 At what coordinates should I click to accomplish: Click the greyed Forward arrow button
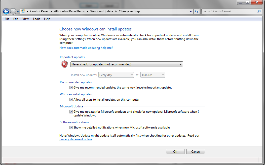click(13, 12)
